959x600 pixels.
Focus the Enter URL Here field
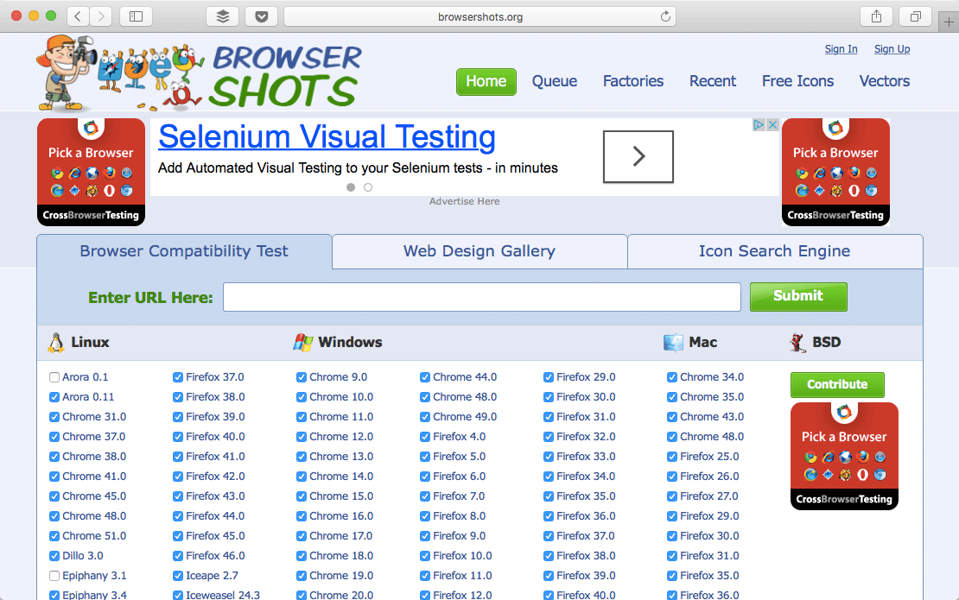pos(482,297)
